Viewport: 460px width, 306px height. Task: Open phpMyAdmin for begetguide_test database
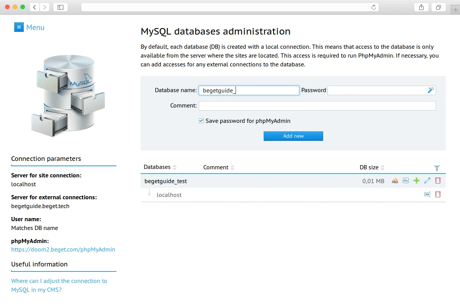[395, 180]
